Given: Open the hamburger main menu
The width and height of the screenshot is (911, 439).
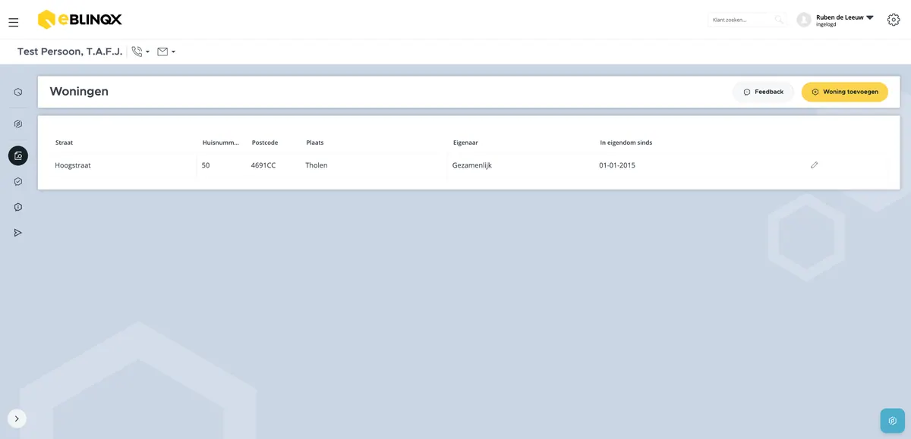Looking at the screenshot, I should [x=14, y=23].
